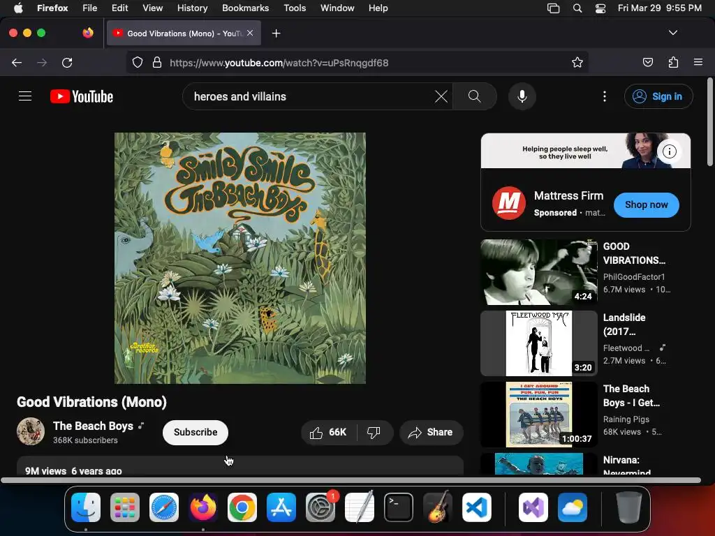
Task: Open The Beach Boys I Get Around thumbnail
Action: click(x=538, y=415)
